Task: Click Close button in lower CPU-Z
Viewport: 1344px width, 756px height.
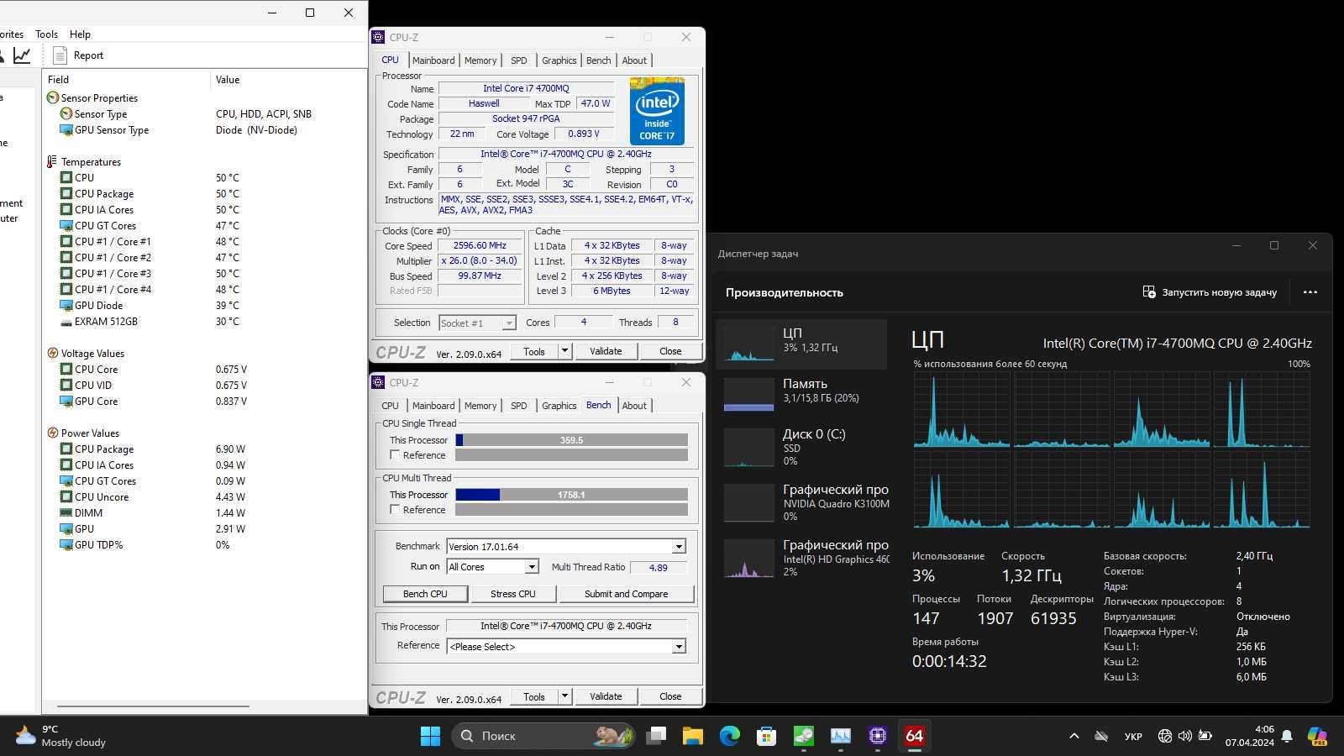Action: click(670, 696)
